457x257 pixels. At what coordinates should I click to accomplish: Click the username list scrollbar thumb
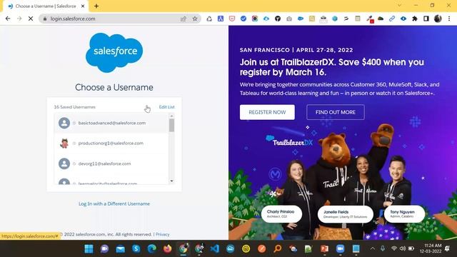tap(171, 126)
